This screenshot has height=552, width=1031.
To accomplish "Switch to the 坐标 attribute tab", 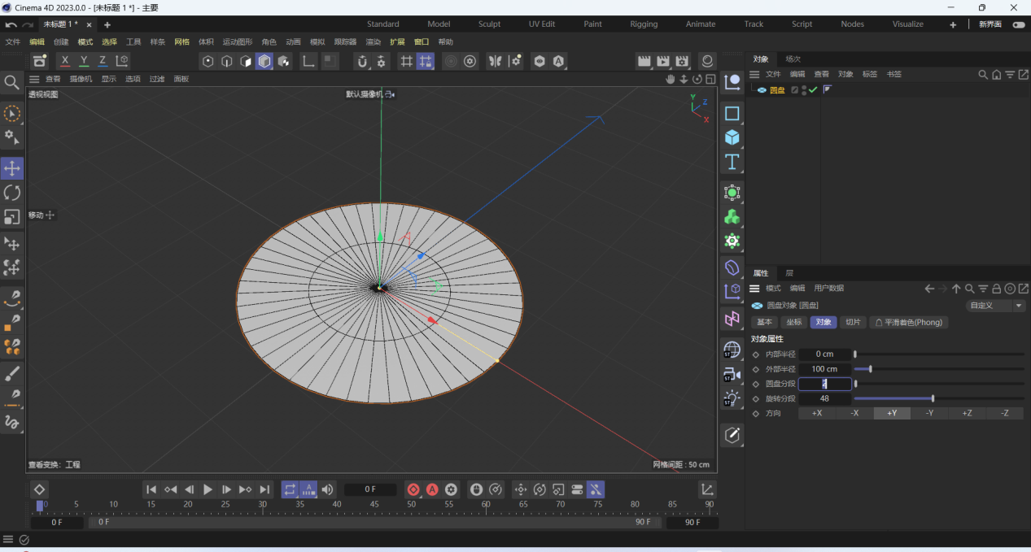I will [793, 323].
